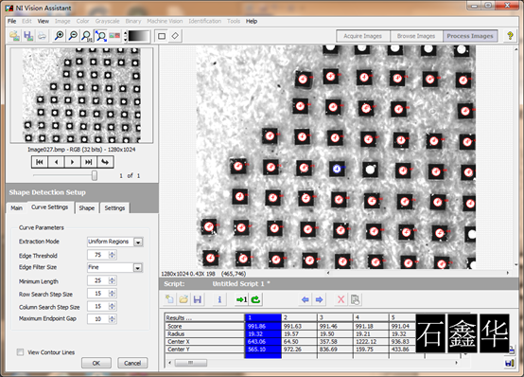This screenshot has width=524, height=377.
Task: Click the Minimum Length input field
Action: [98, 280]
